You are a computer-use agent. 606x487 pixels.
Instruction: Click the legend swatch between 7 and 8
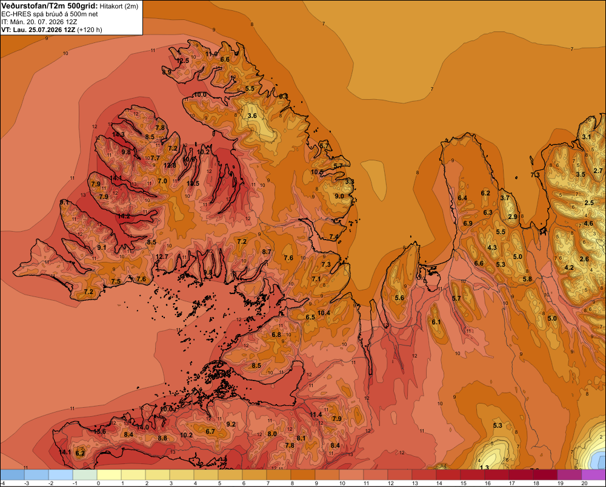click(279, 475)
